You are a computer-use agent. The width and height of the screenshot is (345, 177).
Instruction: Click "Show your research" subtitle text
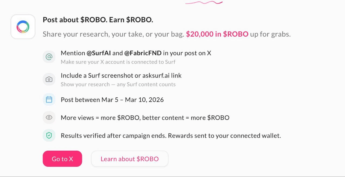pyautogui.click(x=118, y=84)
